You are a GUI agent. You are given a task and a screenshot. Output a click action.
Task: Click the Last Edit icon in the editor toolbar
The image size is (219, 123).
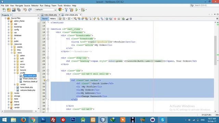[60, 19]
